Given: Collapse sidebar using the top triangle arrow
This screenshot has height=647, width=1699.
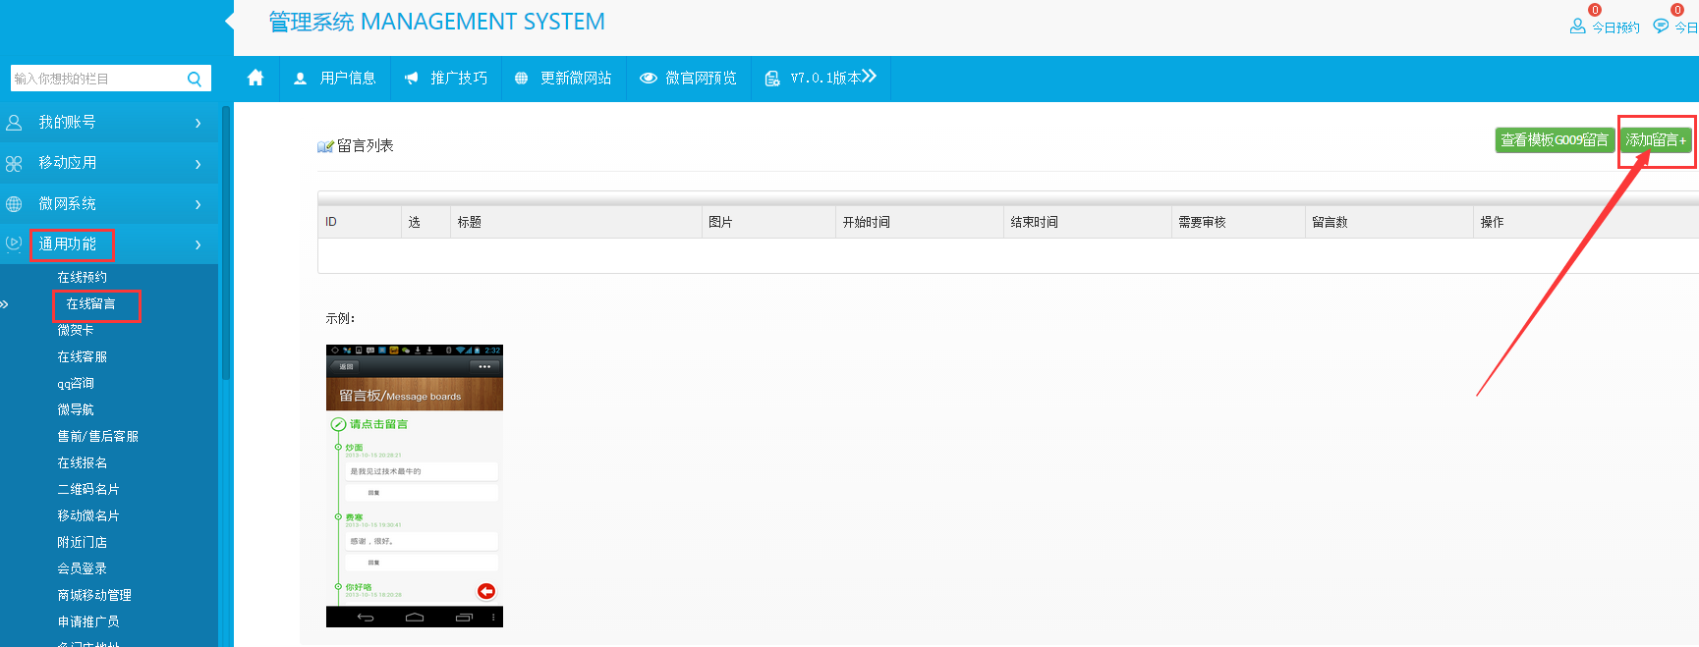Looking at the screenshot, I should (x=229, y=21).
